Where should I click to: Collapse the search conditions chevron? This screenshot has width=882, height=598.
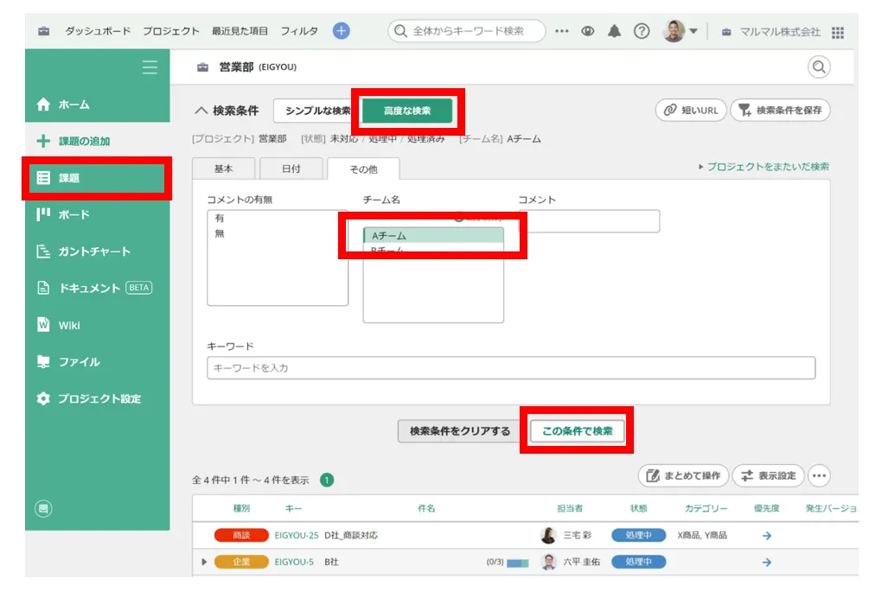click(x=201, y=111)
